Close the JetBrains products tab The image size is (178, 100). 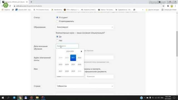(x=27, y=2)
